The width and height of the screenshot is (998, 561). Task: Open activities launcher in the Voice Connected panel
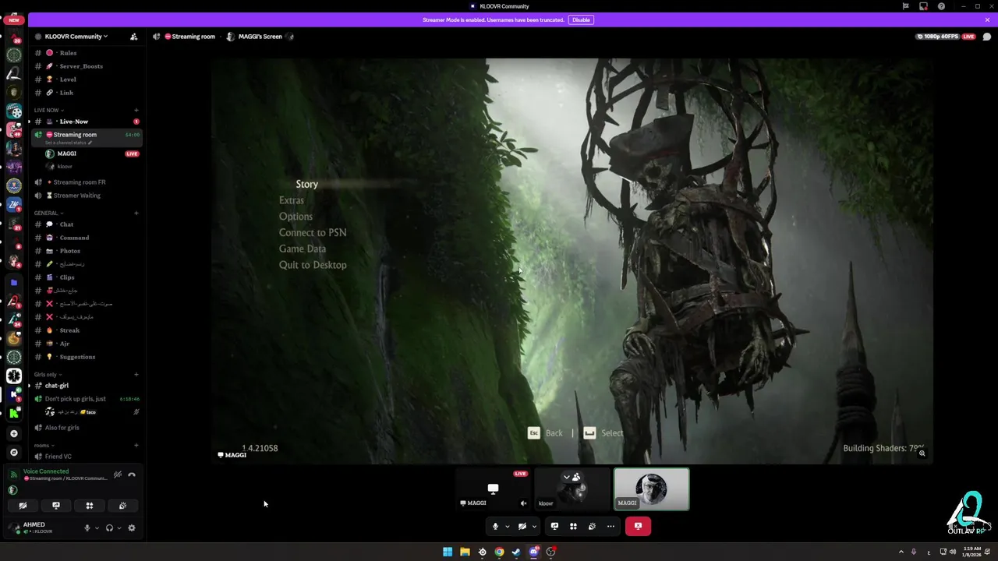coord(90,506)
